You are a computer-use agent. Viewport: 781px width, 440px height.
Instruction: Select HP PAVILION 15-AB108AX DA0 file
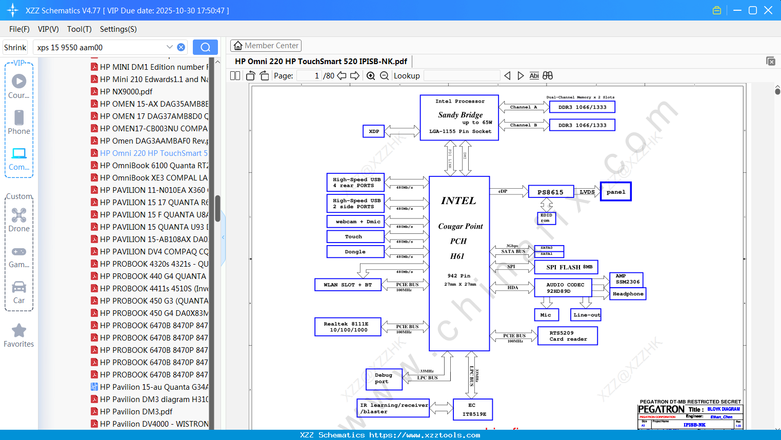click(x=150, y=239)
